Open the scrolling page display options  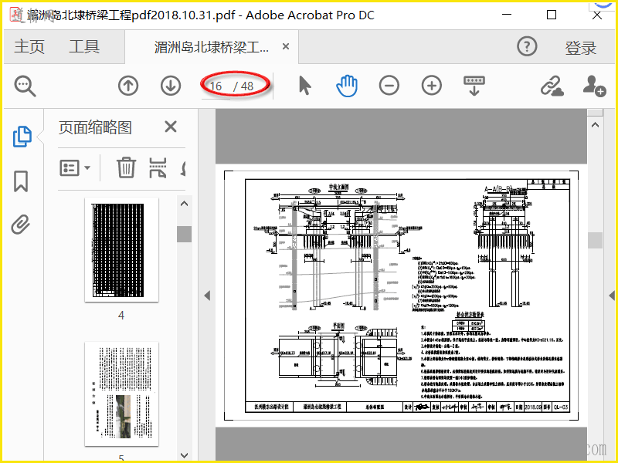click(474, 86)
